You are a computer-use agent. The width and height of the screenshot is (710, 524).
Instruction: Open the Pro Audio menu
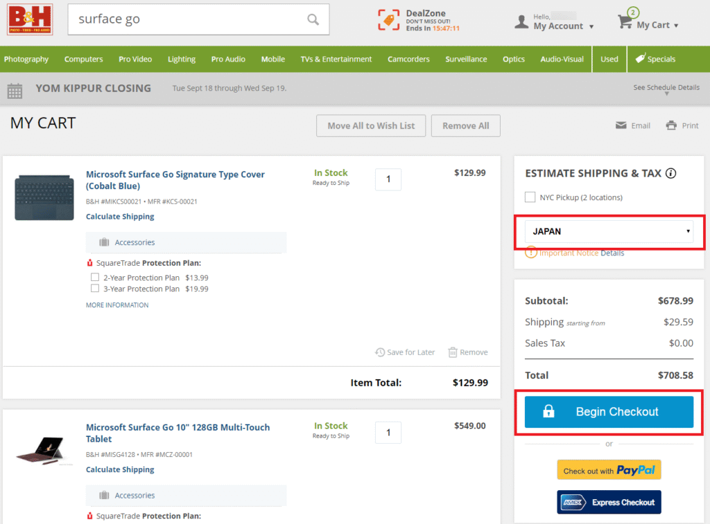coord(228,59)
